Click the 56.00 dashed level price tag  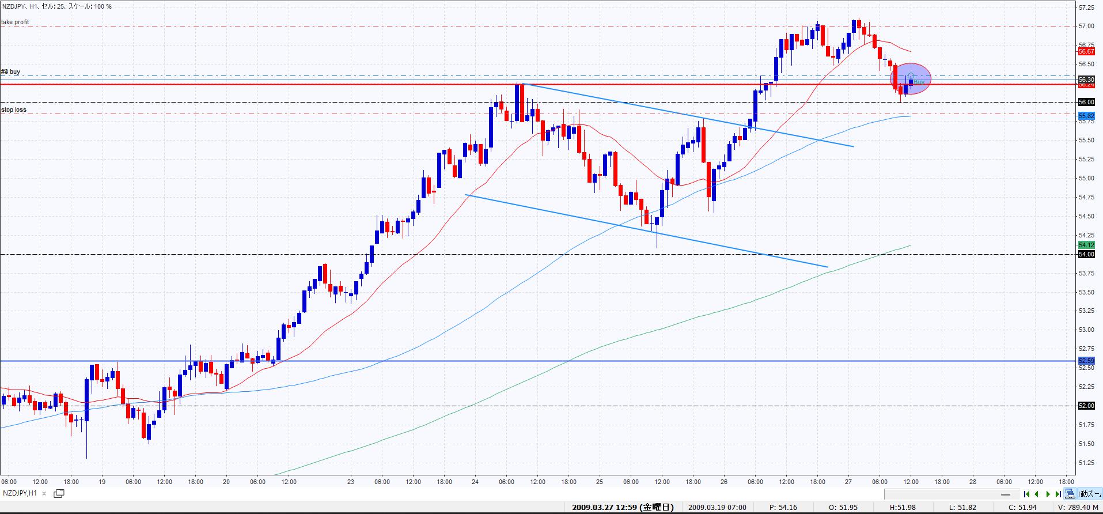point(1086,102)
